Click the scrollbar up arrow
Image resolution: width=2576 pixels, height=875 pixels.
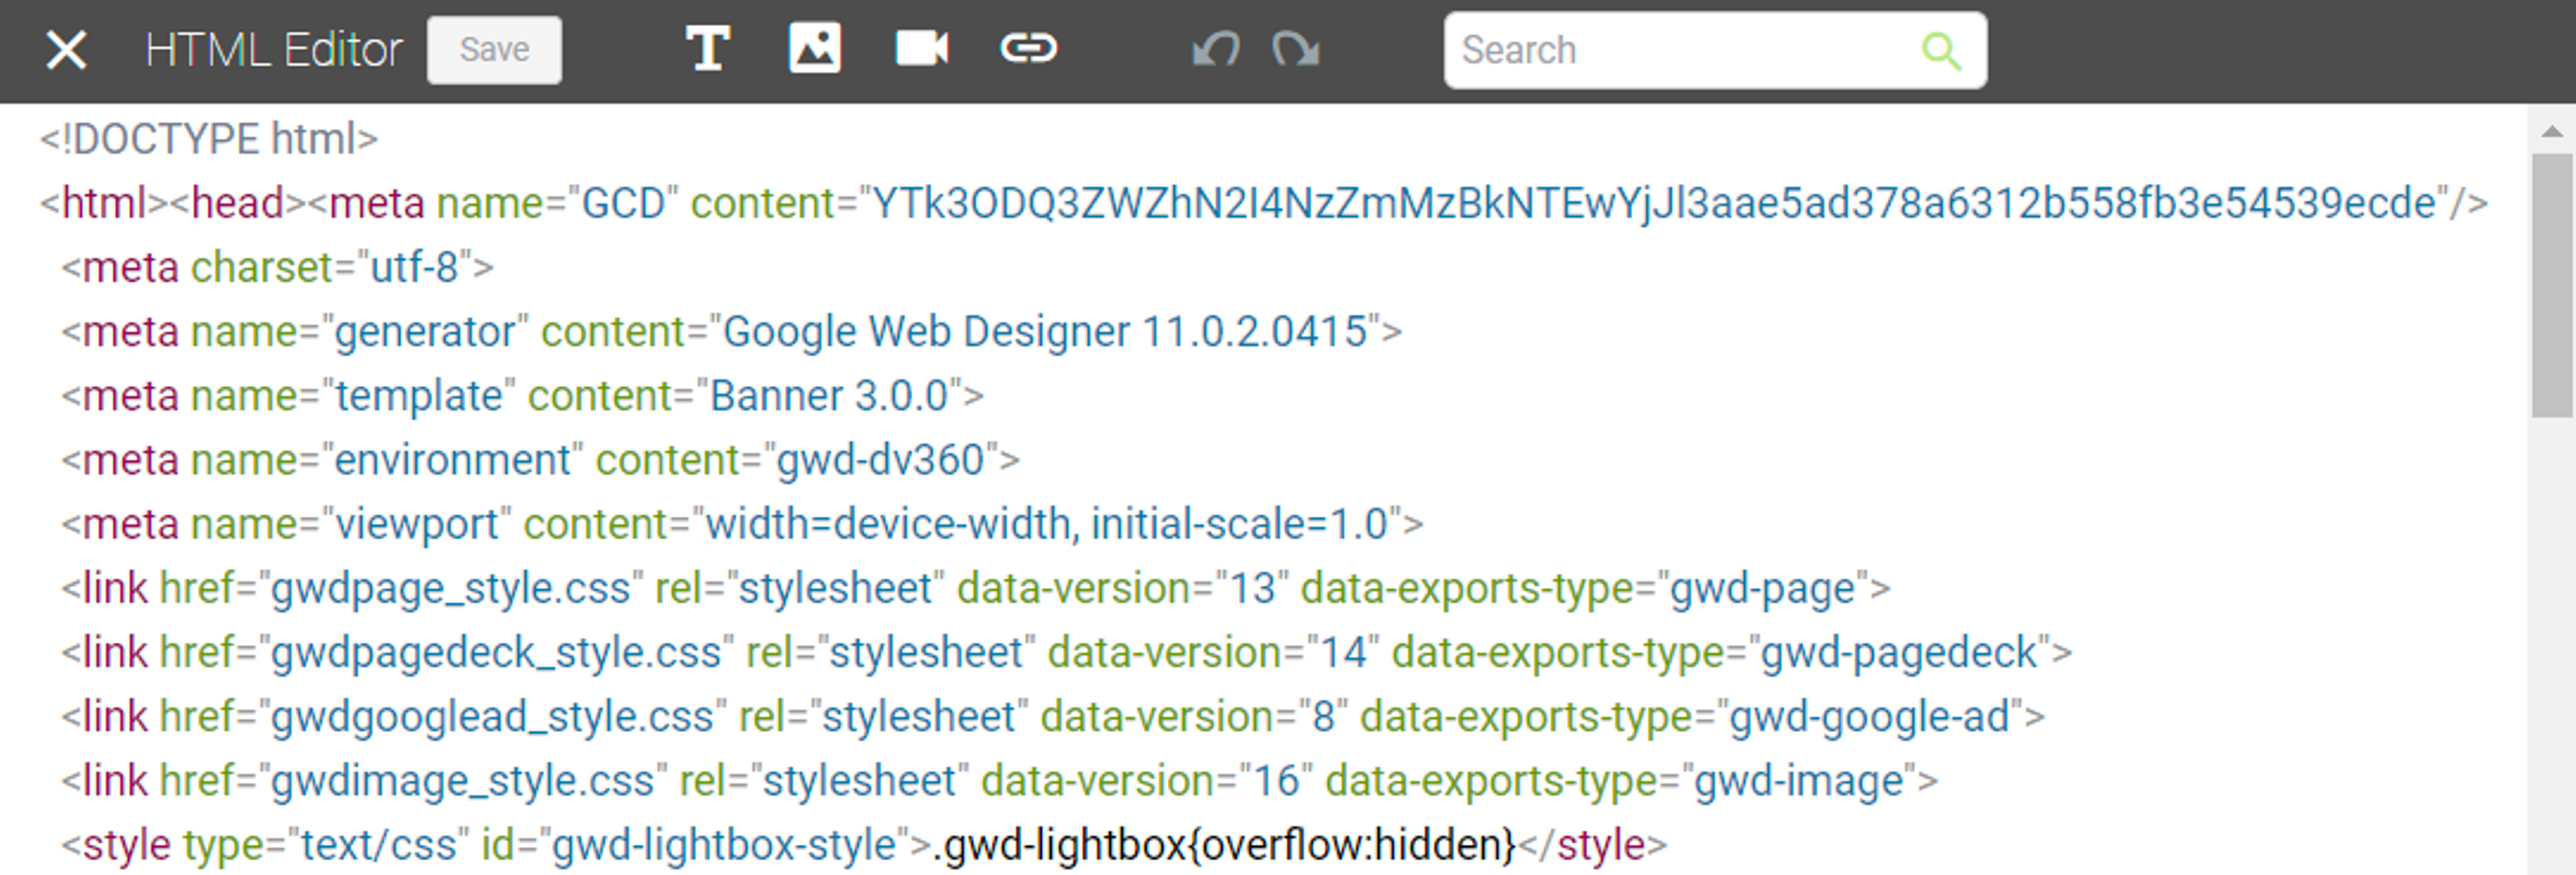click(2552, 131)
